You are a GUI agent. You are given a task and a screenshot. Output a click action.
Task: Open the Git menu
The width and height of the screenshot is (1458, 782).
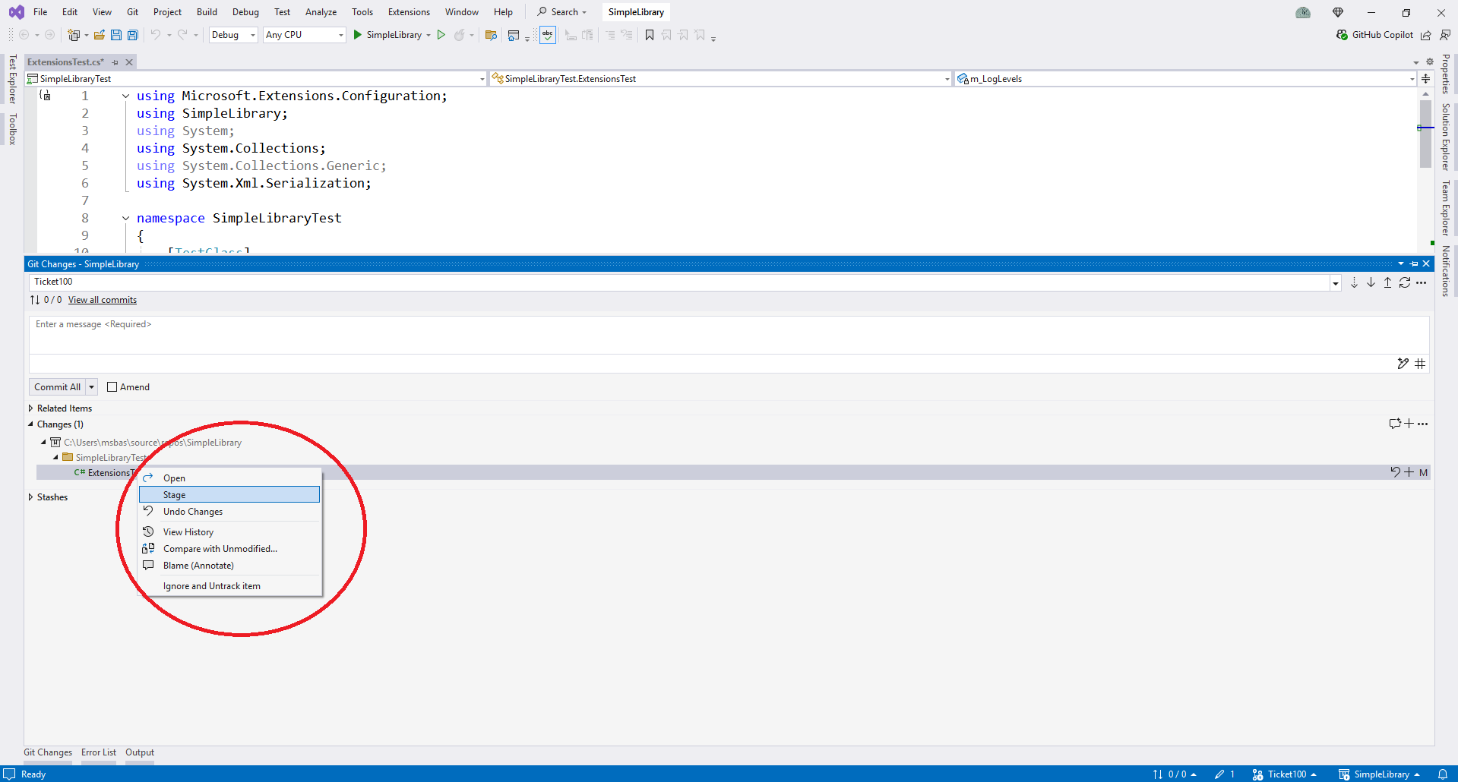pyautogui.click(x=132, y=12)
